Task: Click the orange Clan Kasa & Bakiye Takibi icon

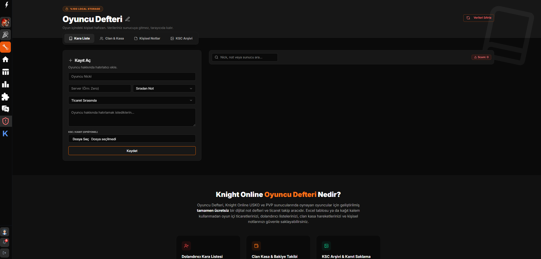Action: 256,246
